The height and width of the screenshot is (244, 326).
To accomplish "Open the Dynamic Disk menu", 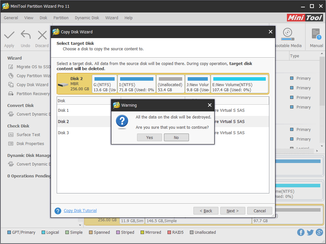I will (x=87, y=18).
